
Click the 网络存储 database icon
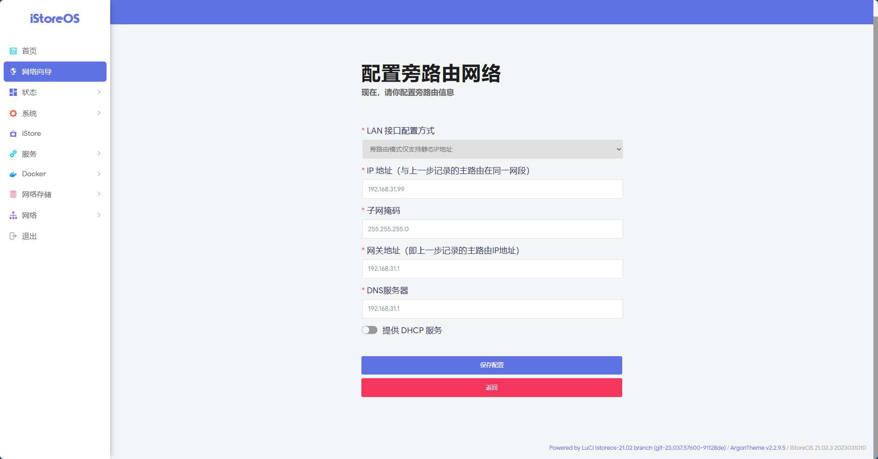click(13, 194)
